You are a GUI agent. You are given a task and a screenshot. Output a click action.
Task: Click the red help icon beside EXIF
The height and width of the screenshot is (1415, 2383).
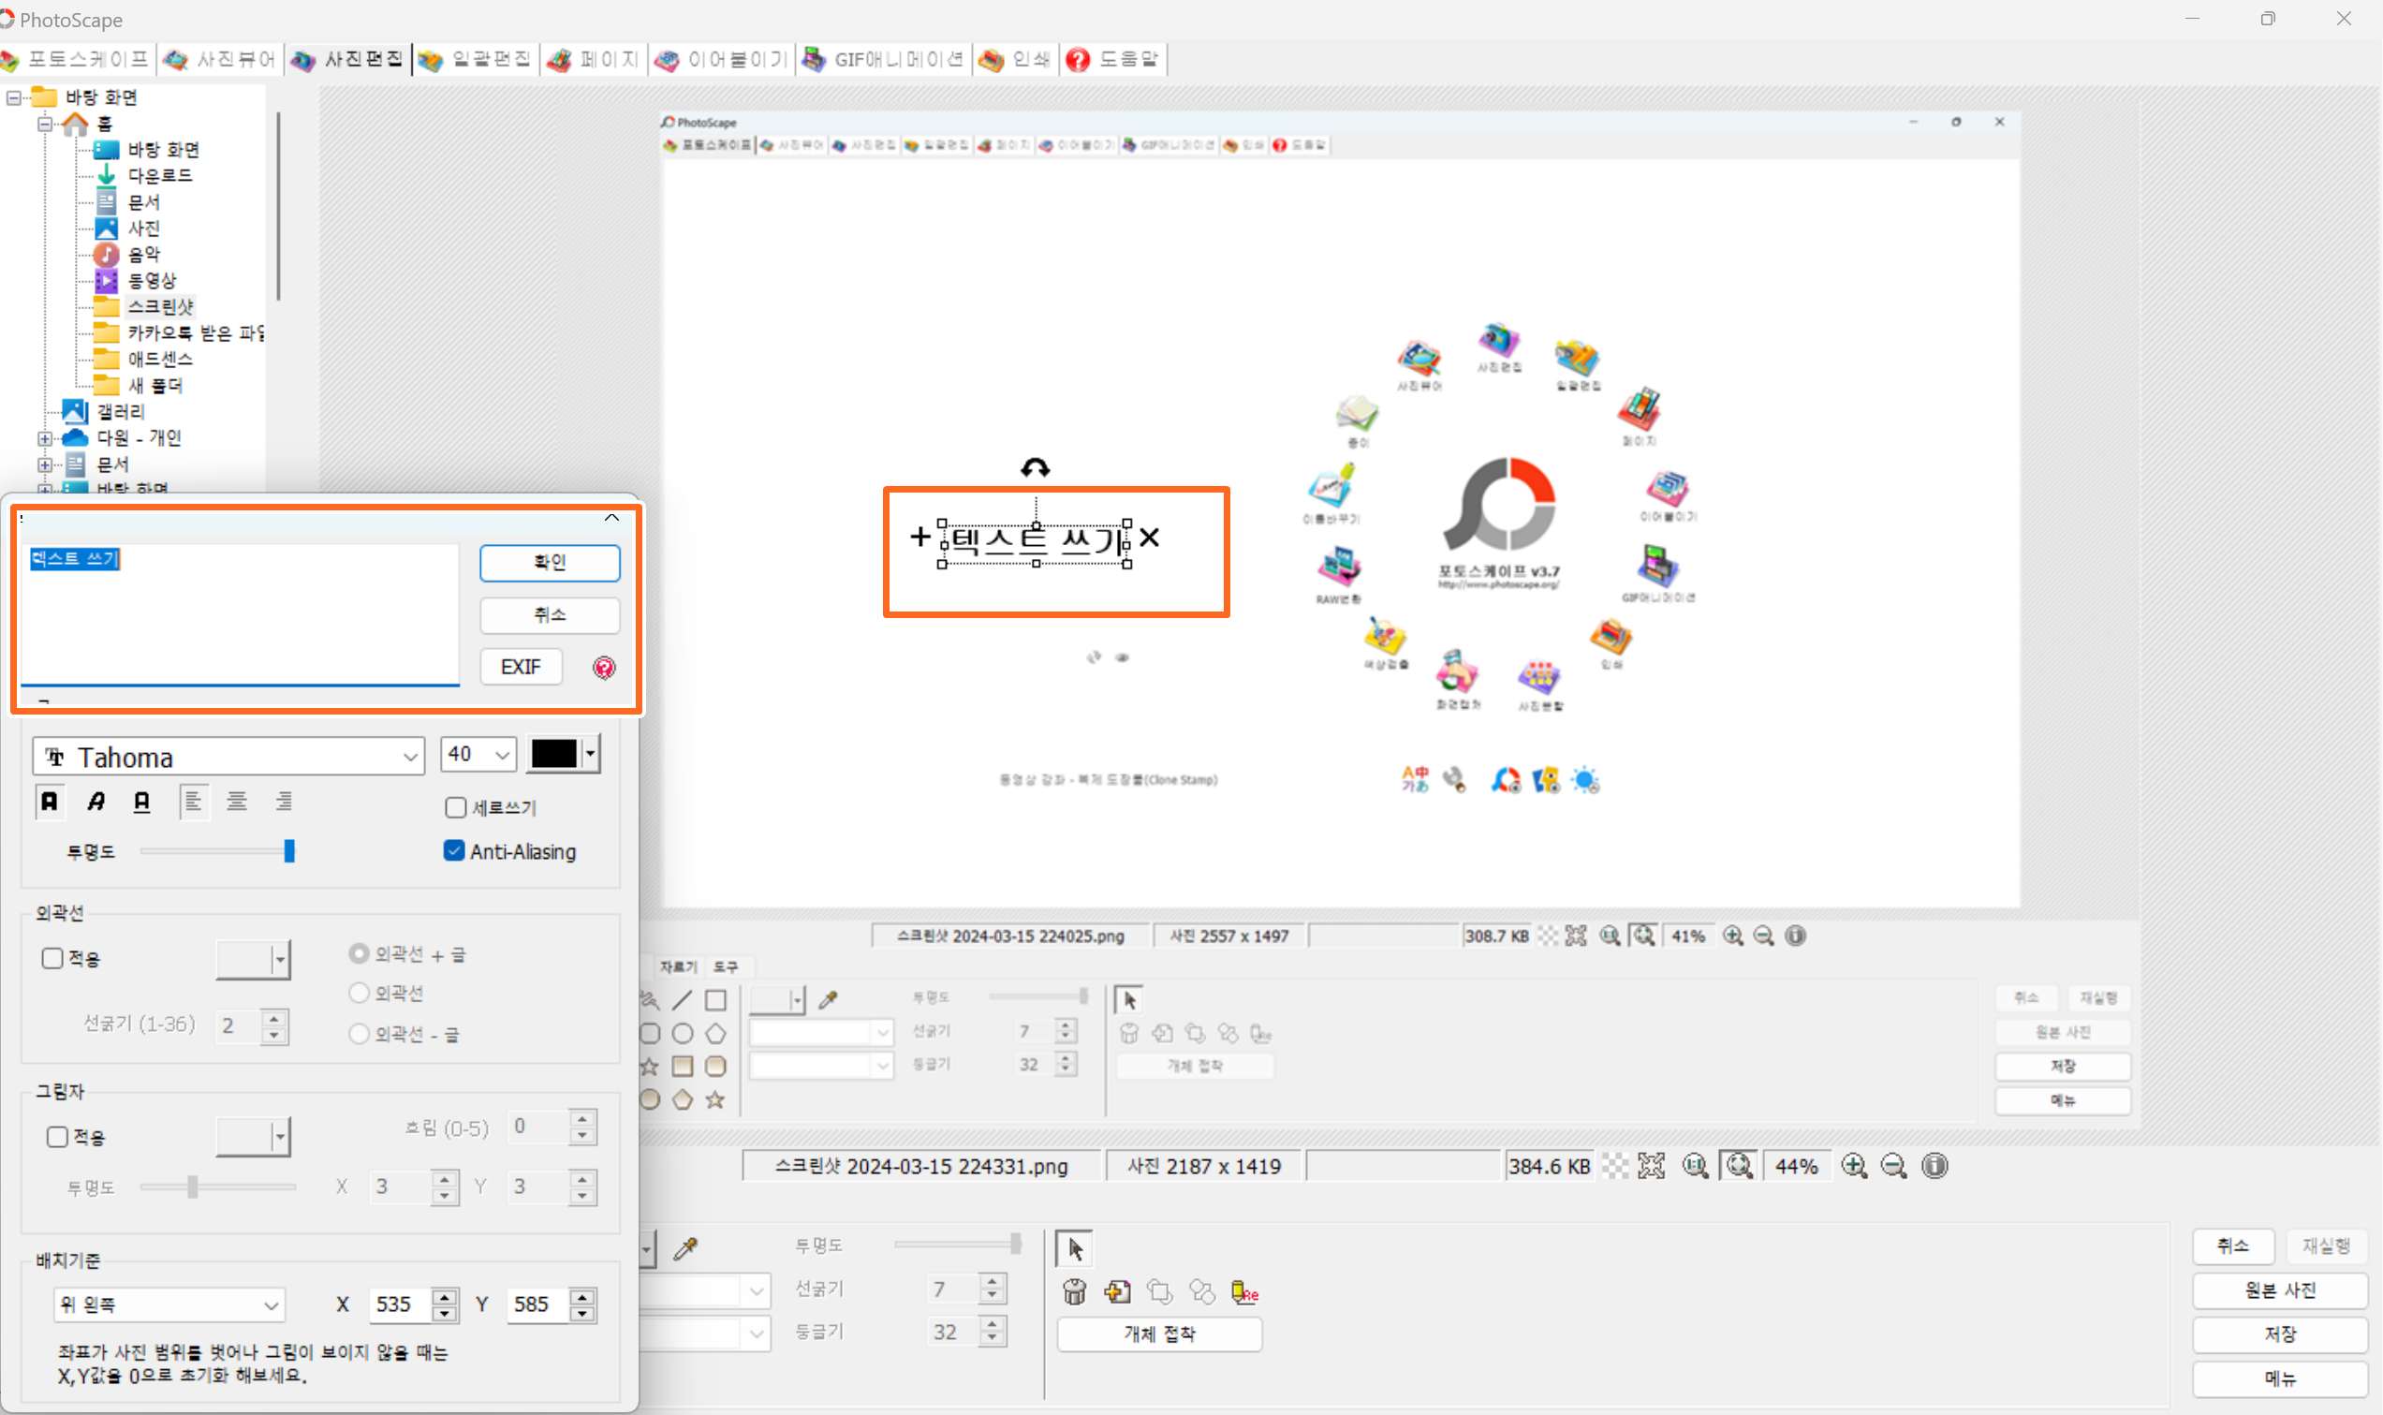coord(603,668)
